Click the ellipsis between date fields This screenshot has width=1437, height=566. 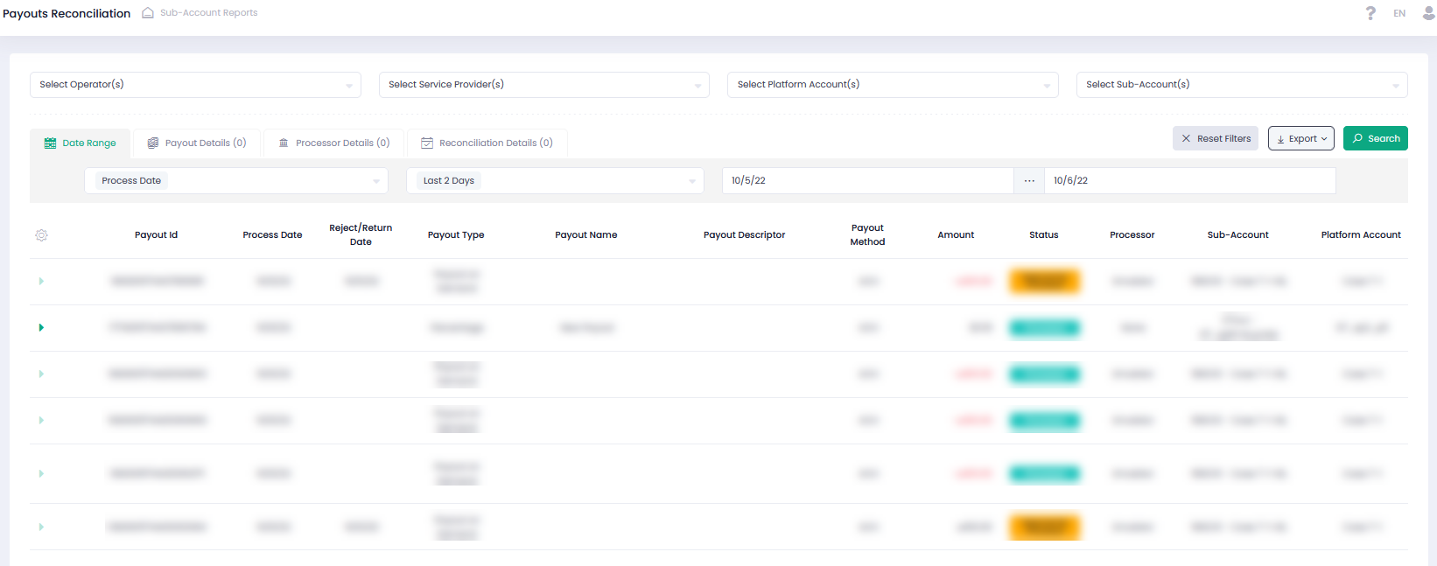[x=1029, y=181]
